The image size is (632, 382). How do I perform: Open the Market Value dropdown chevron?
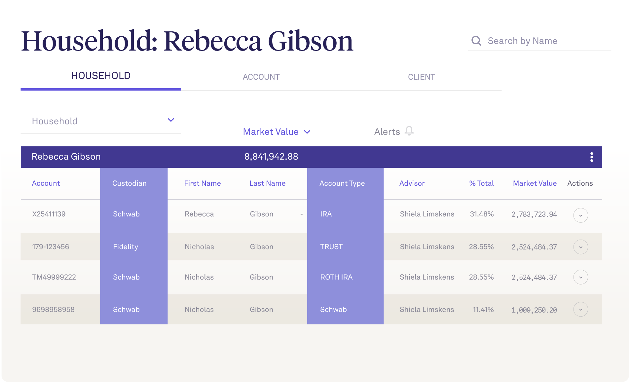tap(307, 132)
